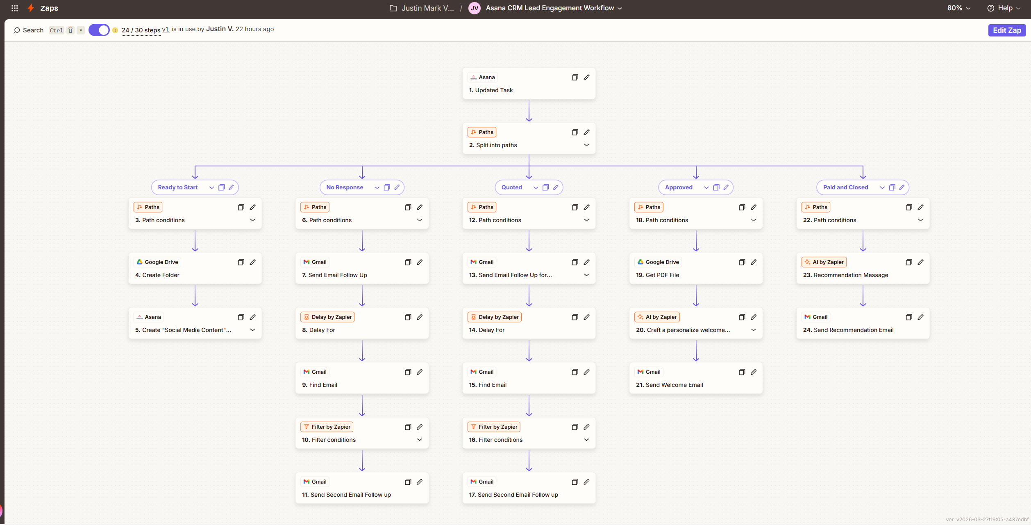
Task: Edit the Paid and Closed path pencil
Action: point(902,187)
